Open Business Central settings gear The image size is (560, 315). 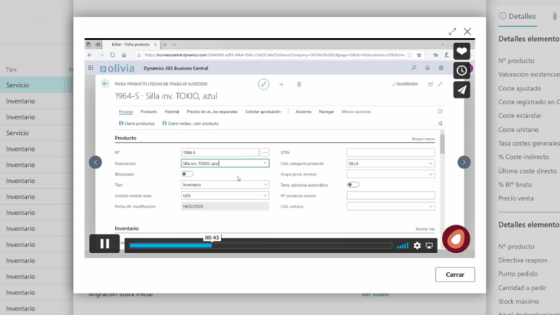(x=441, y=68)
